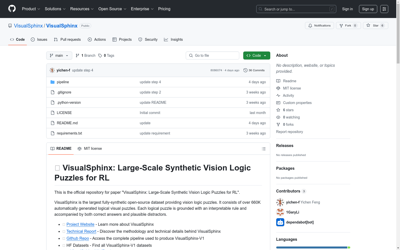Click the scale icon beside MIT license
The height and width of the screenshot is (250, 400).
[x=278, y=88]
